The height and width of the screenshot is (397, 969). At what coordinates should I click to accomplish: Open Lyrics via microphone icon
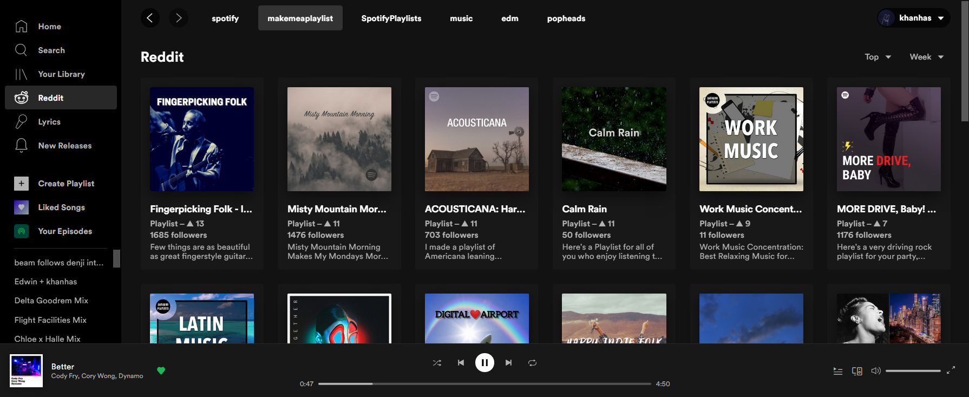click(21, 122)
